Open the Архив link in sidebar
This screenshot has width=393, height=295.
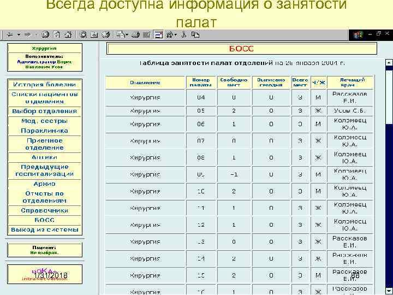click(44, 184)
